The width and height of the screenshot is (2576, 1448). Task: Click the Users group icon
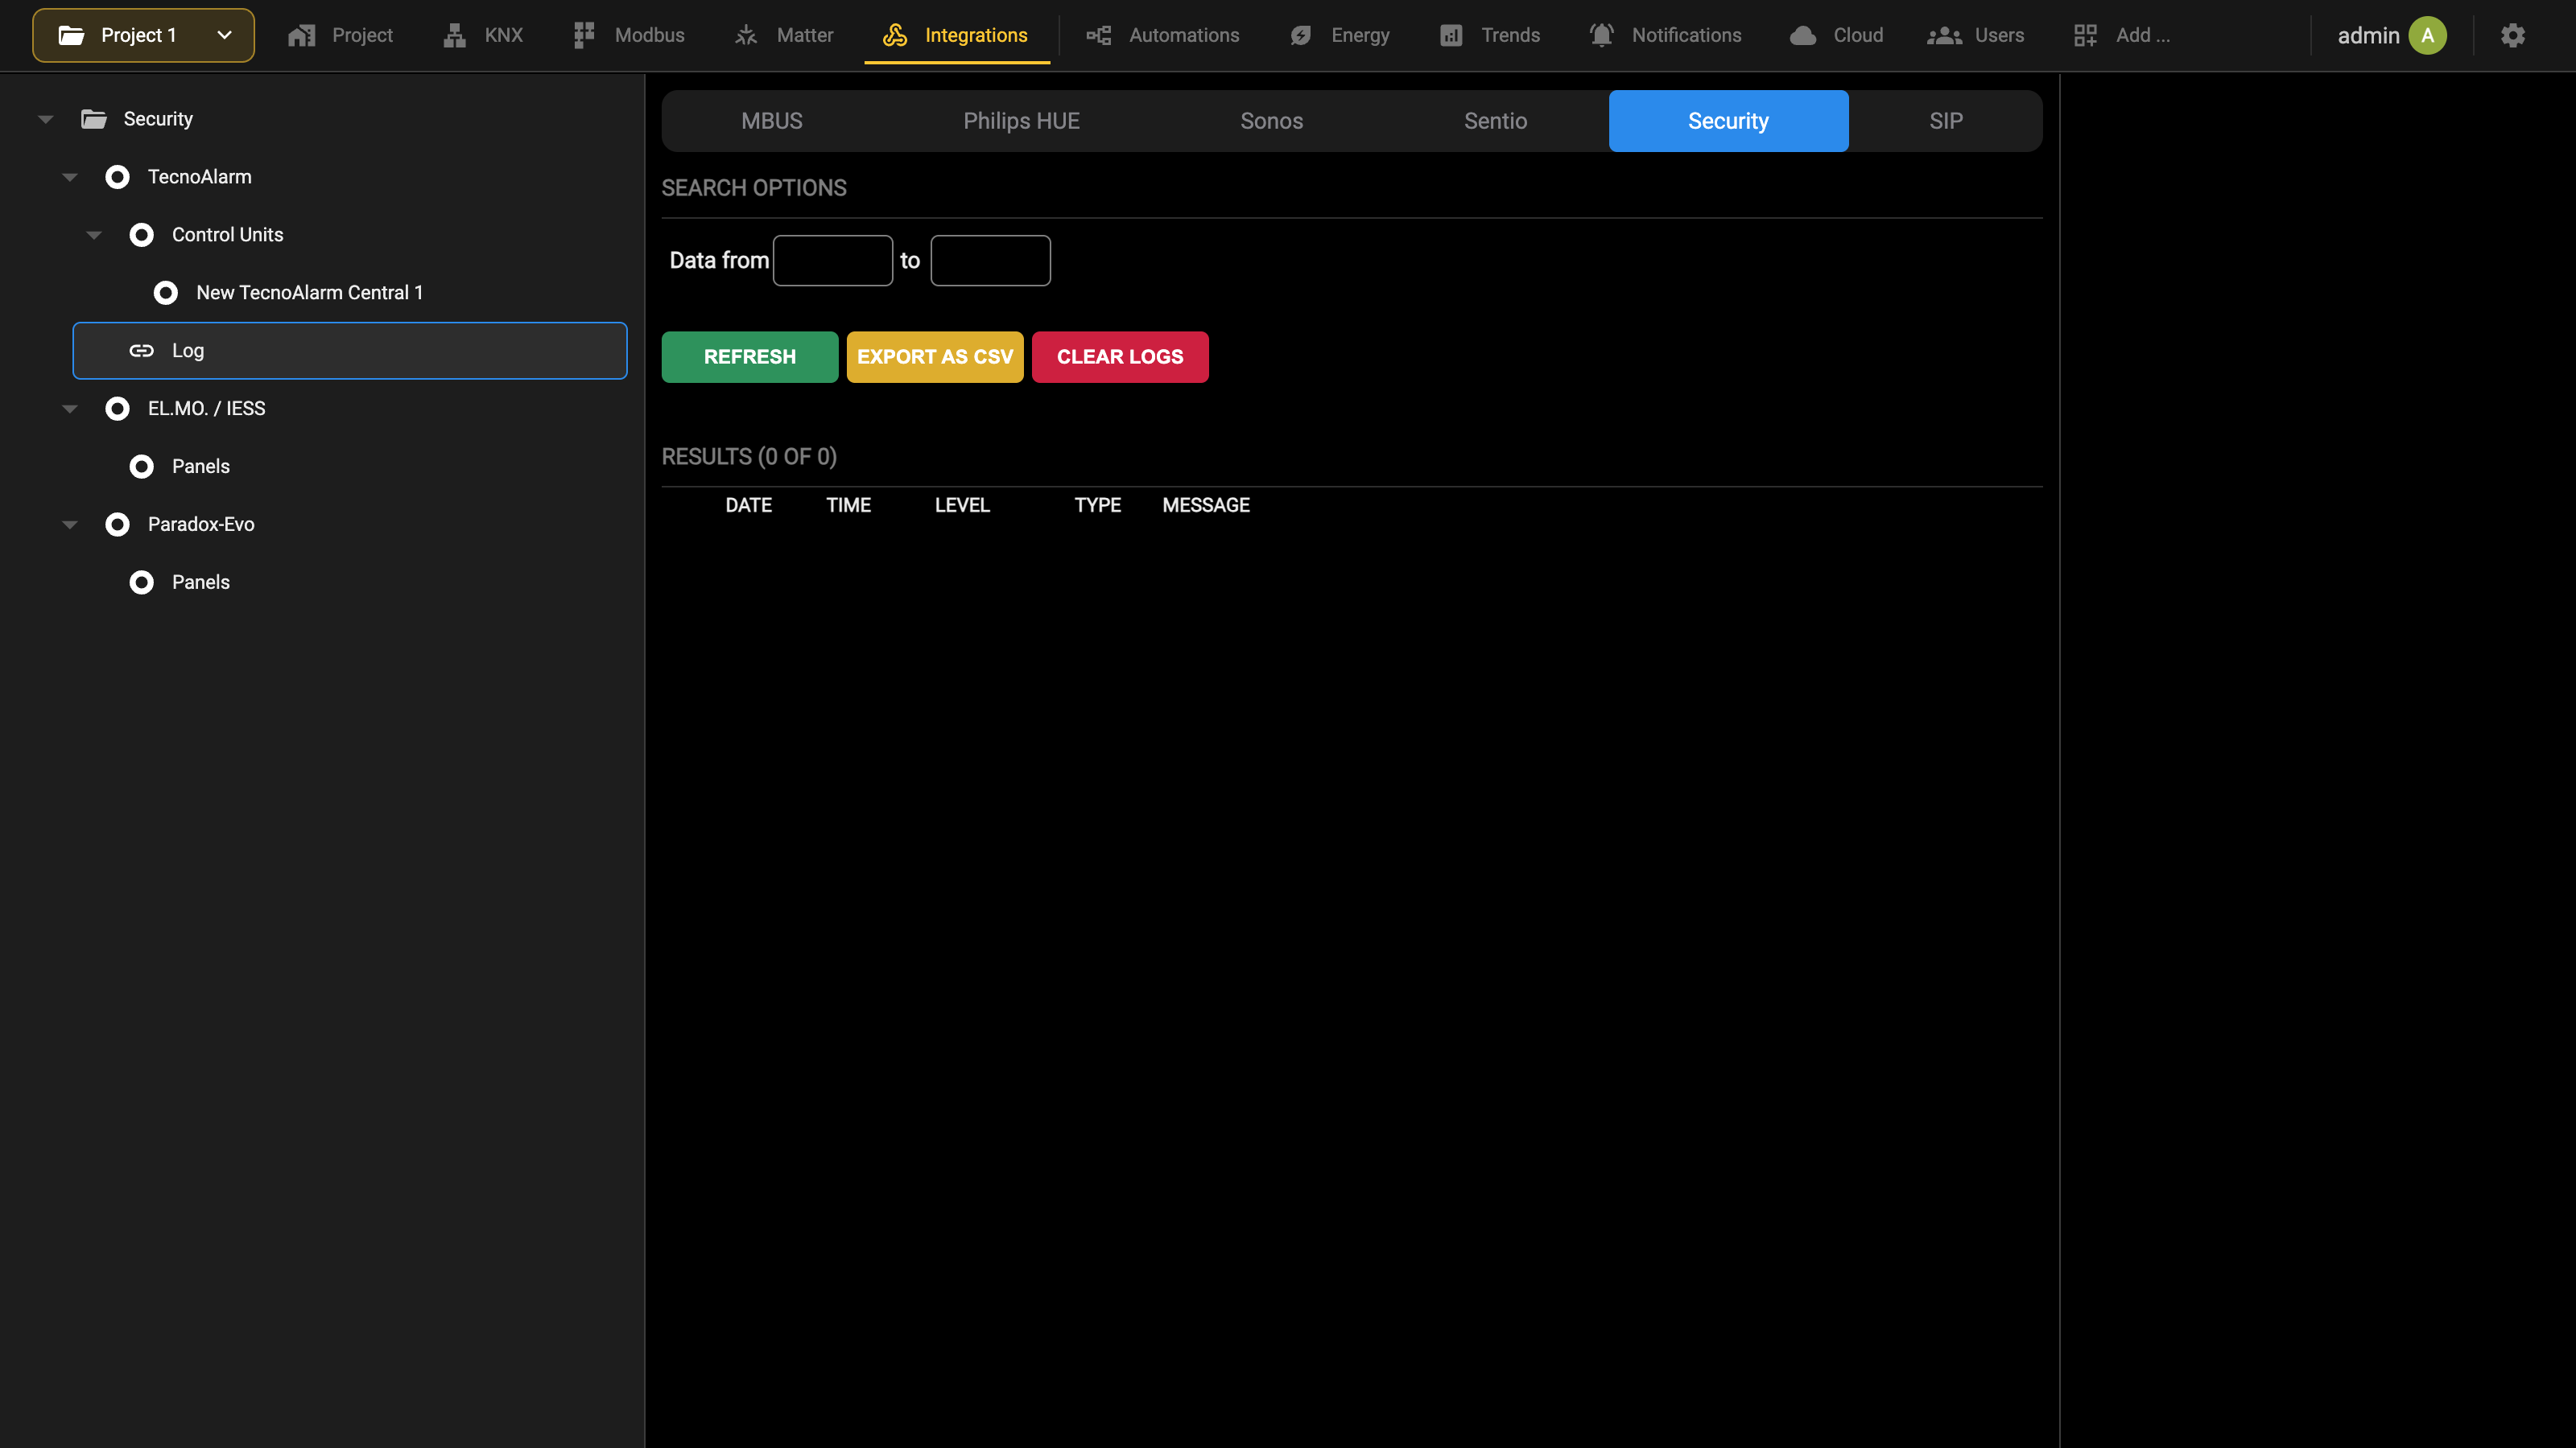[1944, 35]
